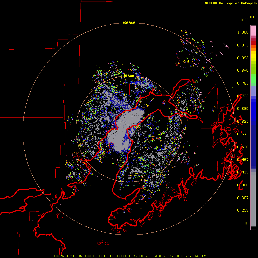
Task: Click the 100 NMI range ring label
Action: pos(129,23)
